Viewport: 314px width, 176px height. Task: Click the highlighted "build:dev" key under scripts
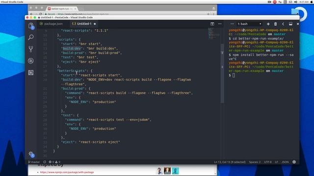72,48
